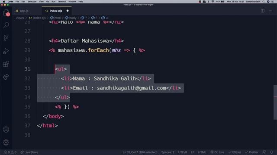
Task: Open the View menu
Action: 42,2
